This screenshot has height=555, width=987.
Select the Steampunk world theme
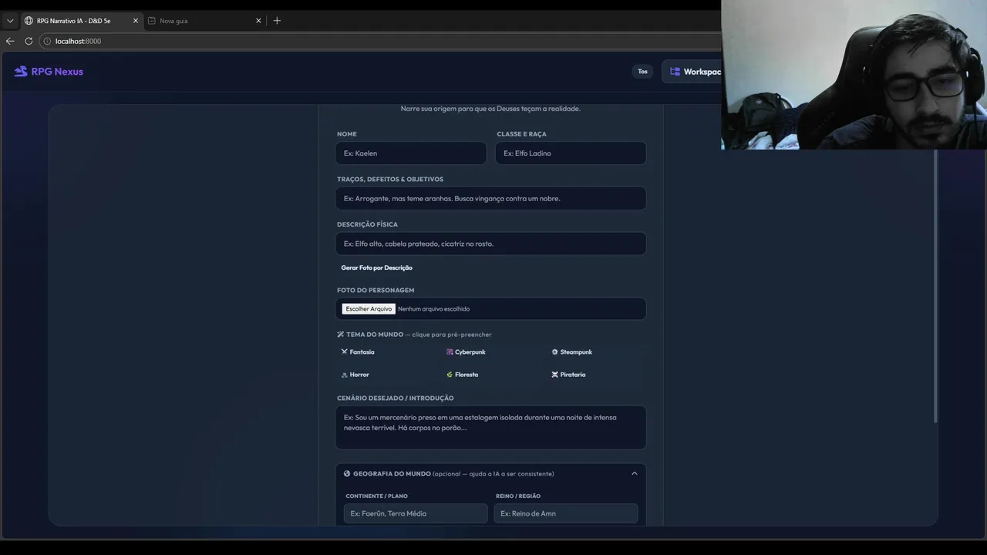[x=571, y=352]
